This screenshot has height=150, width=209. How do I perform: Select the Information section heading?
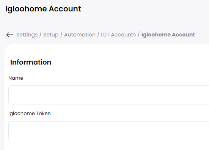tap(31, 62)
